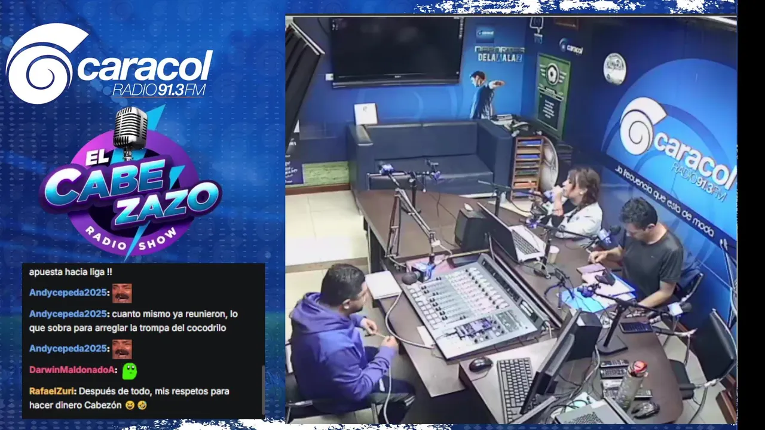Click message 'cuanto mismo ya reunieron'
765x430 pixels.
[x=133, y=321]
